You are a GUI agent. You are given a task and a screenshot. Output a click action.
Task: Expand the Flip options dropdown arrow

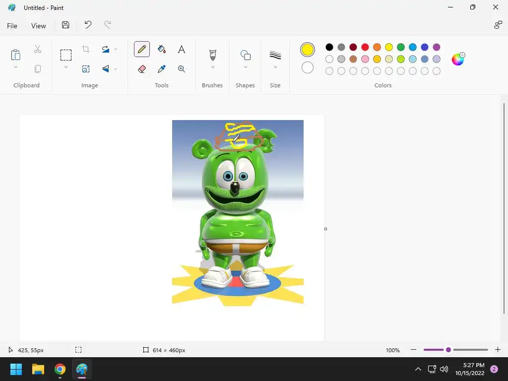point(116,68)
